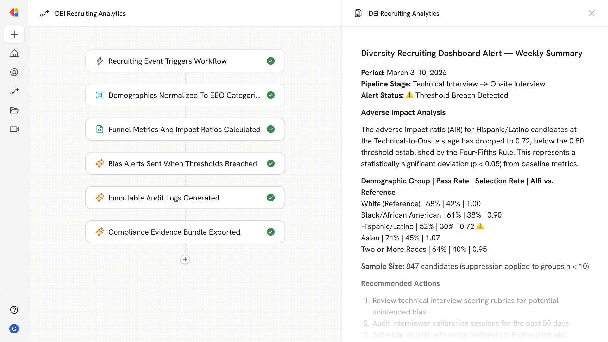Screen dimensions: 608x342
Task: Select Demographics Normalized To EEO Categories step
Action: (x=184, y=95)
